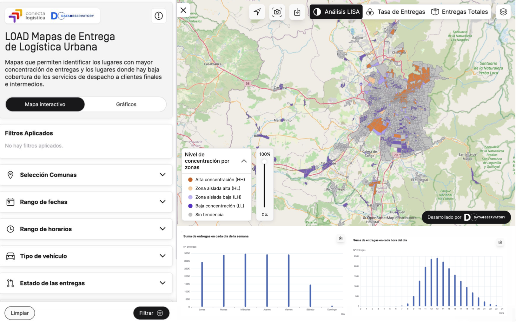Open the Gráficos tab
Screen dimensions: 516x322
point(126,104)
